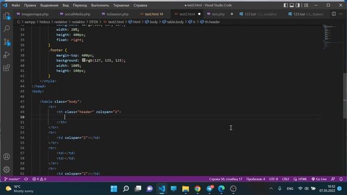The width and height of the screenshot is (347, 195).
Task: Open the Accounts menu icon
Action: 7,157
